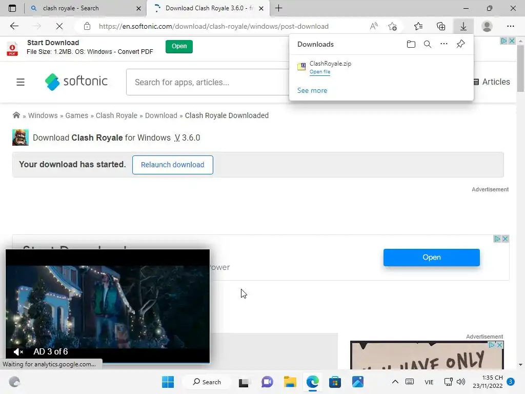Viewport: 525px width, 394px height.
Task: Open more options in Downloads panel
Action: [x=444, y=44]
